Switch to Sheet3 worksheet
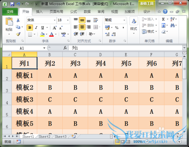The width and height of the screenshot is (189, 147). point(60,136)
